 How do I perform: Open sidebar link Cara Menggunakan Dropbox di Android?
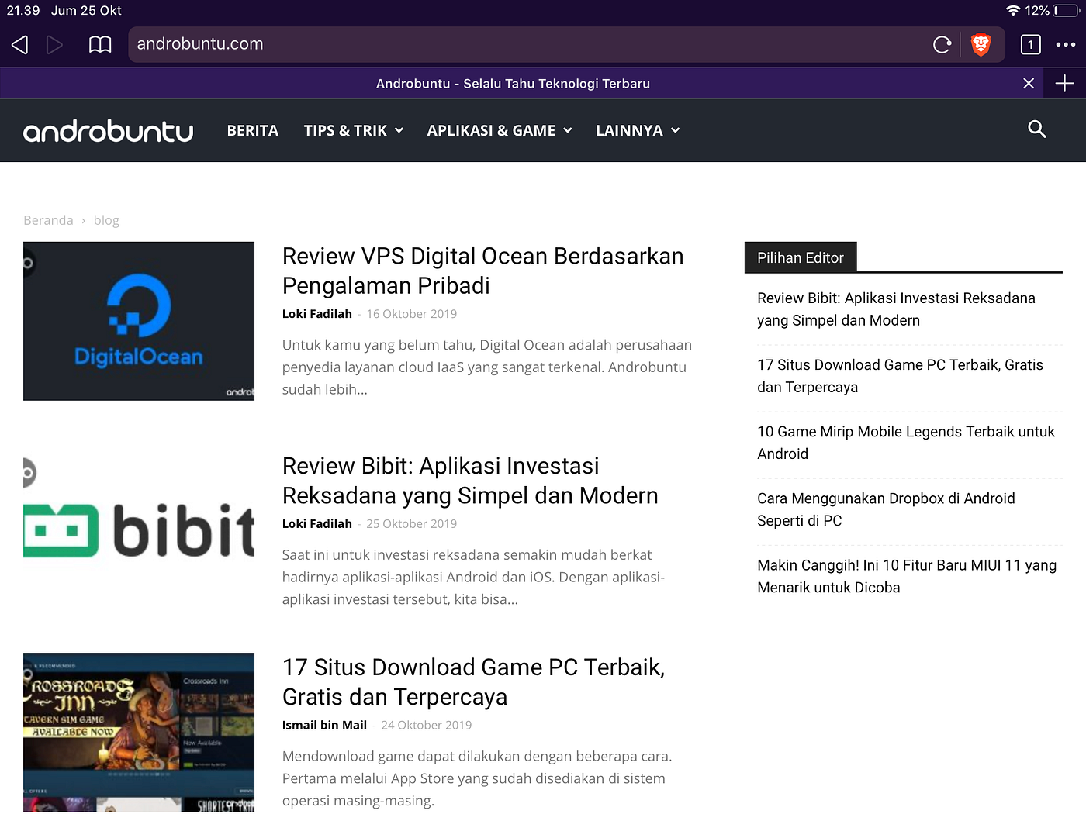pyautogui.click(x=886, y=509)
